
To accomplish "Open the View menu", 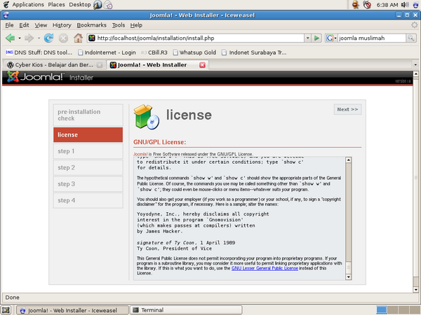I will tap(41, 25).
